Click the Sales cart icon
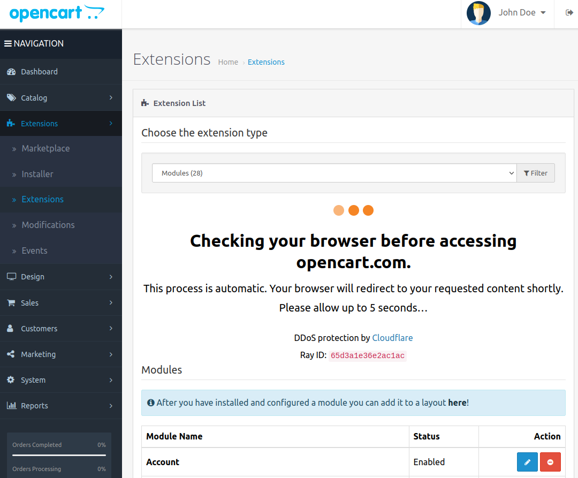Viewport: 578px width, 478px height. click(x=11, y=302)
